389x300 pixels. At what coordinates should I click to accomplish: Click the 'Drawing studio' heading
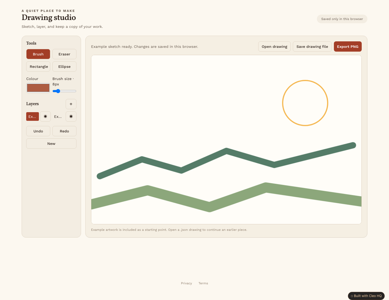click(49, 18)
